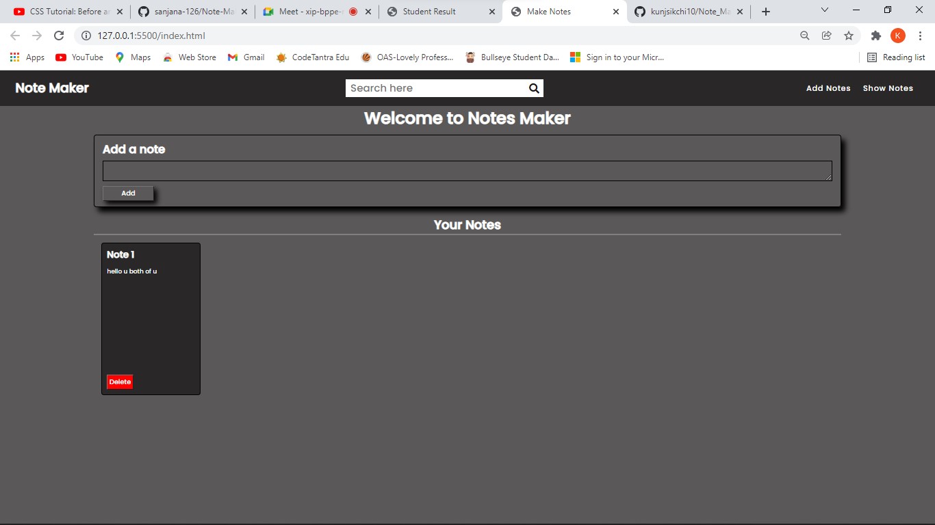This screenshot has width=935, height=525.
Task: Switch to the CSS Tutorial YouTube tab
Action: 67,12
